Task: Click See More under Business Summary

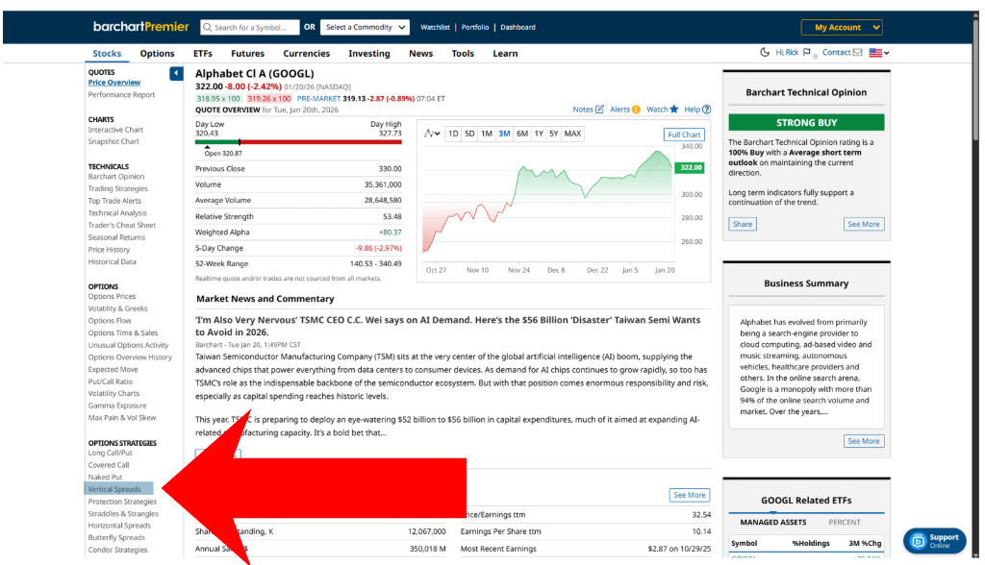Action: click(x=864, y=441)
